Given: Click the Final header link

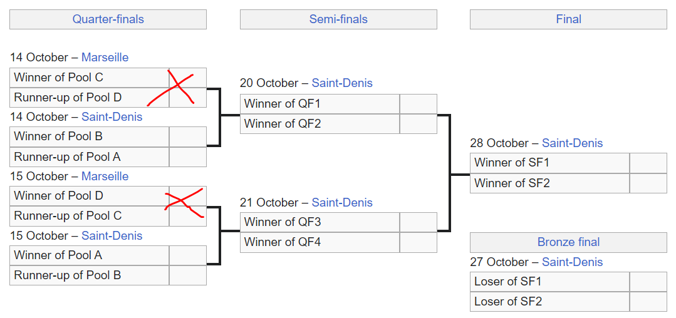Looking at the screenshot, I should 568,19.
